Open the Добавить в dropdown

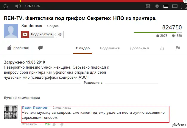click(139, 48)
